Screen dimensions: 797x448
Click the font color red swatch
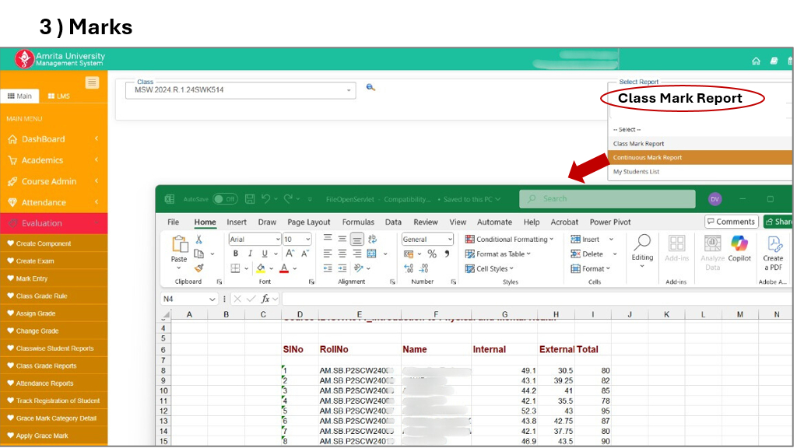[x=283, y=268]
